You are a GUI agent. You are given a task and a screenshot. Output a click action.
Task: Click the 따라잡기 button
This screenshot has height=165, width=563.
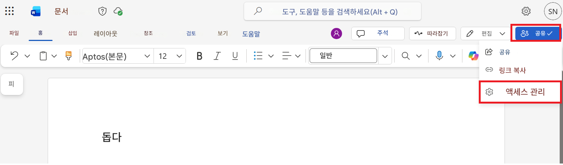point(433,34)
